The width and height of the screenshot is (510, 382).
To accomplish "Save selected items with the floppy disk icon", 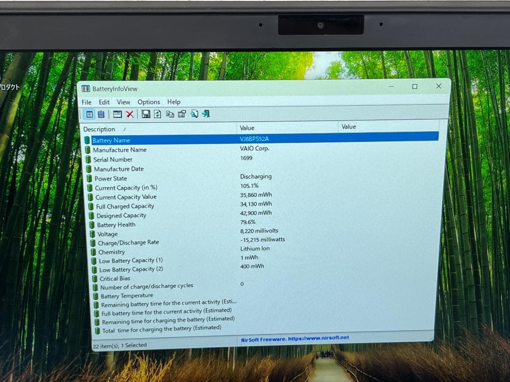I will pyautogui.click(x=146, y=114).
